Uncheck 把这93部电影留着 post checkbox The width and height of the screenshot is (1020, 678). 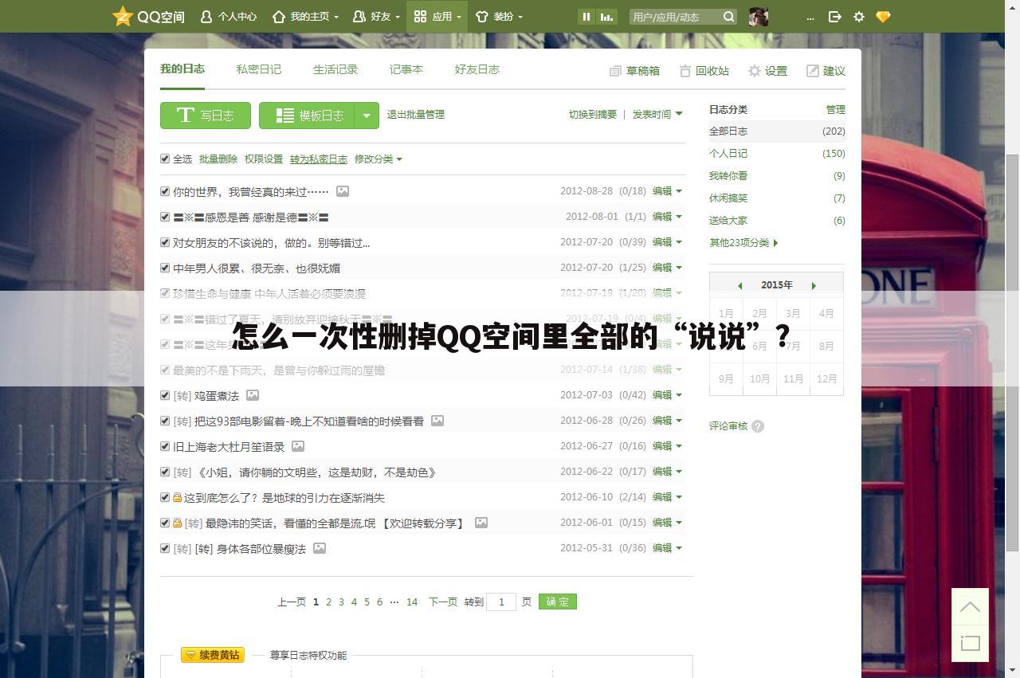(x=165, y=421)
